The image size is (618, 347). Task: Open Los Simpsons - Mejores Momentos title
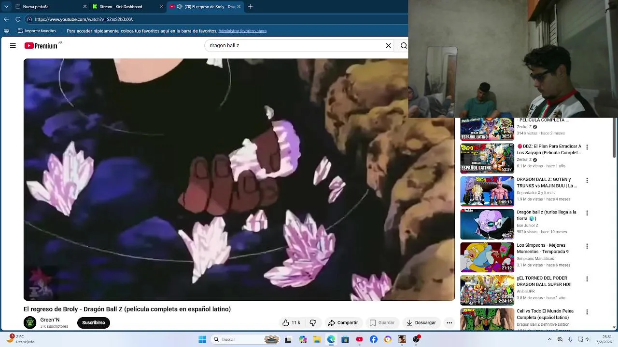pos(543,248)
